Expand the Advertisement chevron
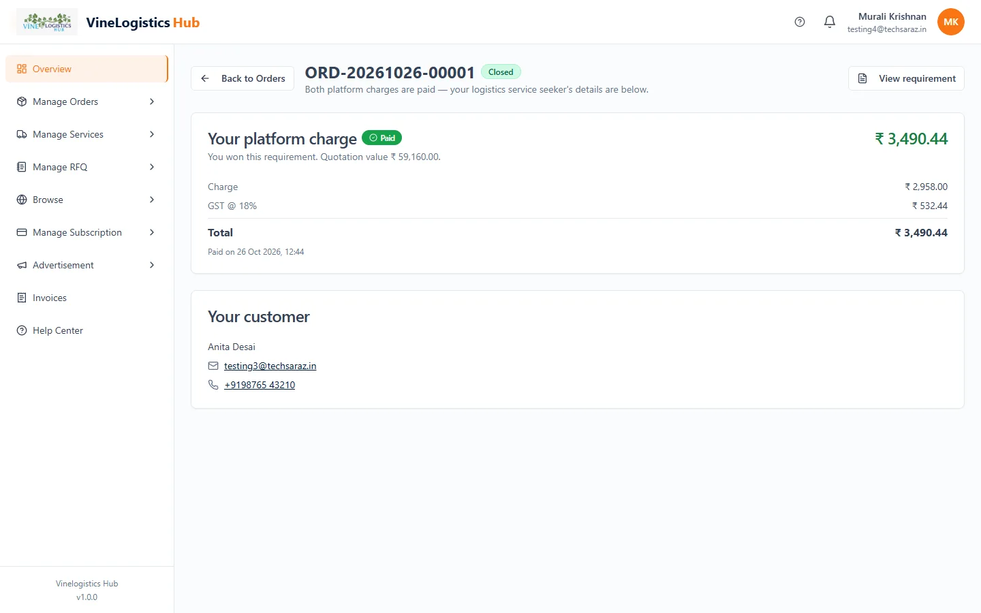 click(152, 265)
